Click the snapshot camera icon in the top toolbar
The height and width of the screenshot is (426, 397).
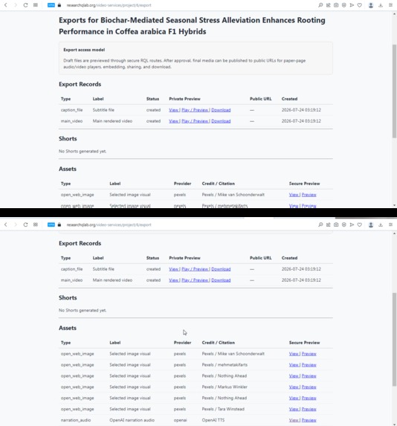coord(336,5)
